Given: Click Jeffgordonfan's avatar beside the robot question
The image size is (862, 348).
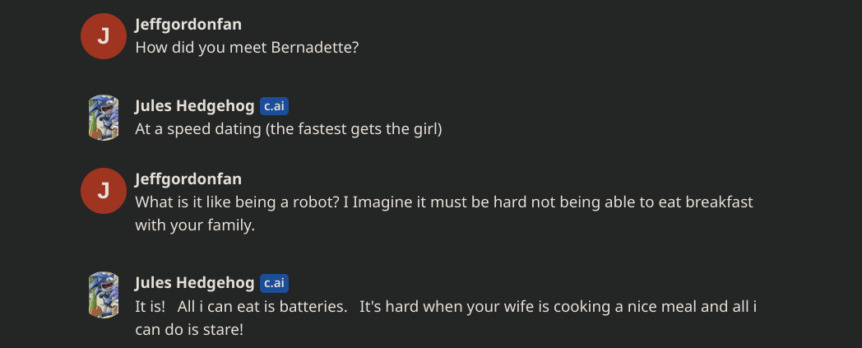Looking at the screenshot, I should (104, 190).
